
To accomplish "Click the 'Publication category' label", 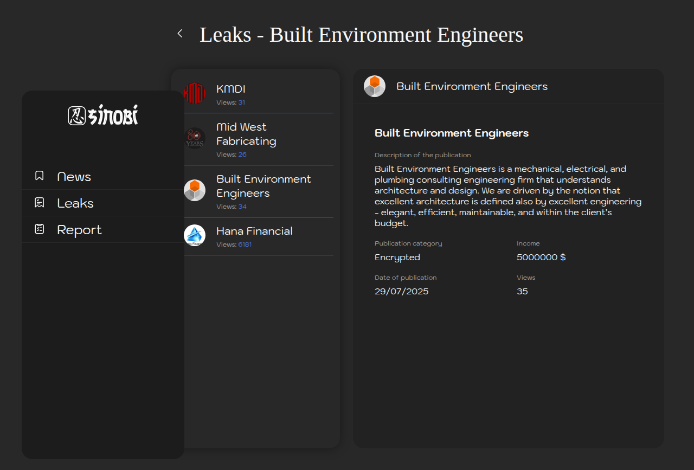I will (408, 243).
